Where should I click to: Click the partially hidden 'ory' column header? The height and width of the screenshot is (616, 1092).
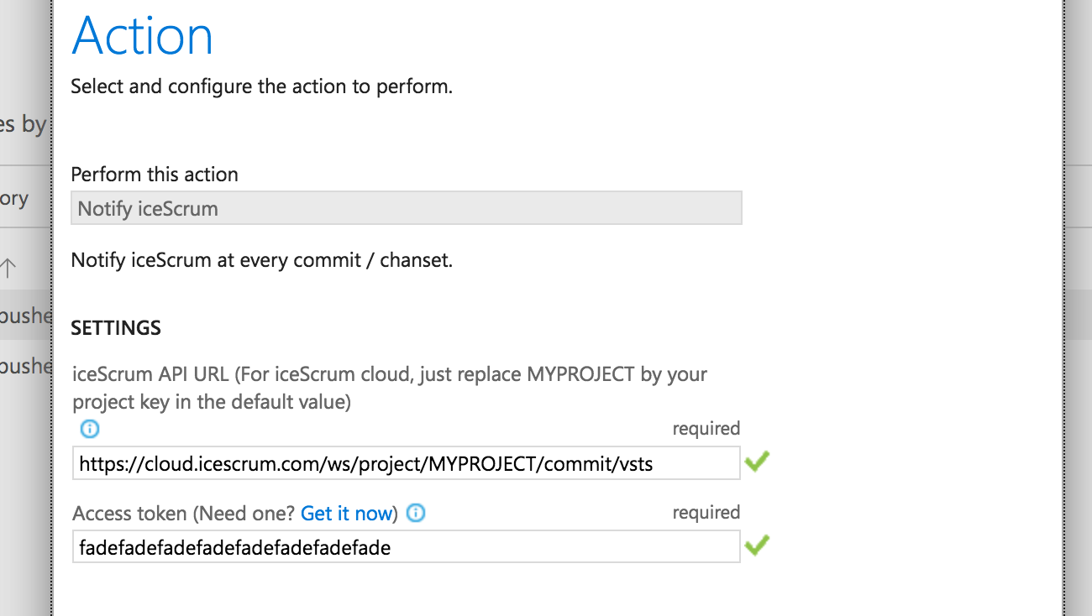coord(14,200)
